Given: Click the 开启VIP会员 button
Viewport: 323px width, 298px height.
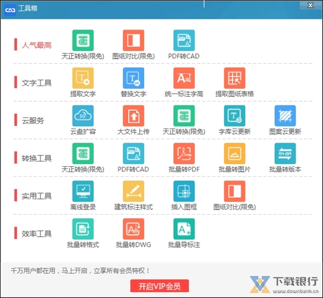Looking at the screenshot, I should [x=159, y=286].
